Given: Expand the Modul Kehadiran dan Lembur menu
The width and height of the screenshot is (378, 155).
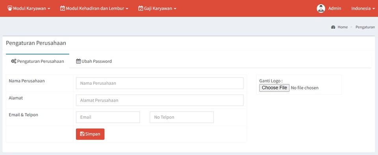Looking at the screenshot, I should pos(94,8).
